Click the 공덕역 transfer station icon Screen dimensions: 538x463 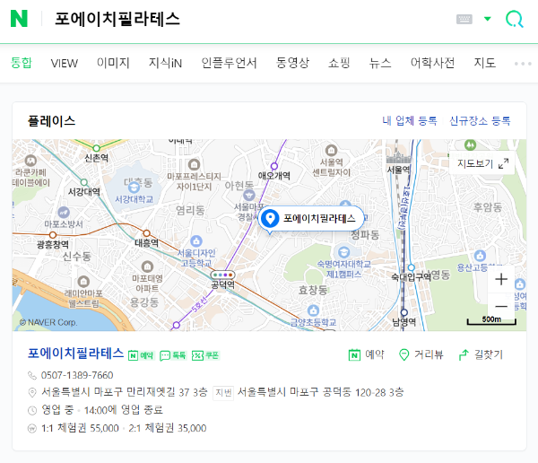click(222, 275)
